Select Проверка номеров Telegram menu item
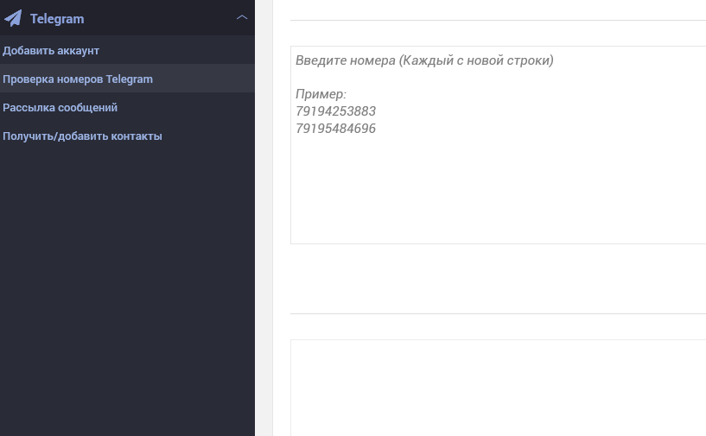The image size is (706, 436). click(127, 79)
